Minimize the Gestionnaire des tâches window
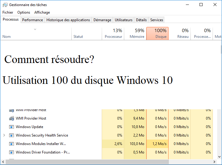This screenshot has width=222, height=165. click(x=187, y=5)
